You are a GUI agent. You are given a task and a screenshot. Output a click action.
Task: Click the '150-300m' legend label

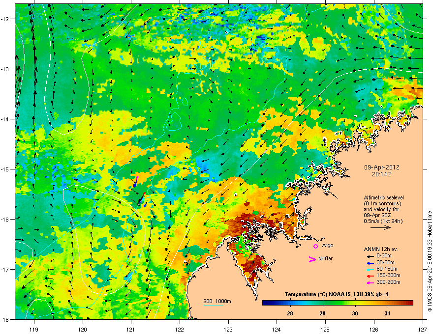tap(388, 276)
